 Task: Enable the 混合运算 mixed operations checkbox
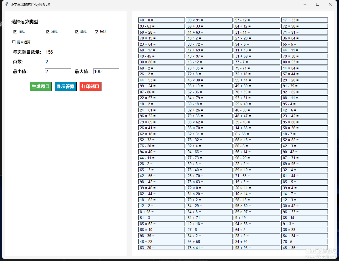[14, 42]
